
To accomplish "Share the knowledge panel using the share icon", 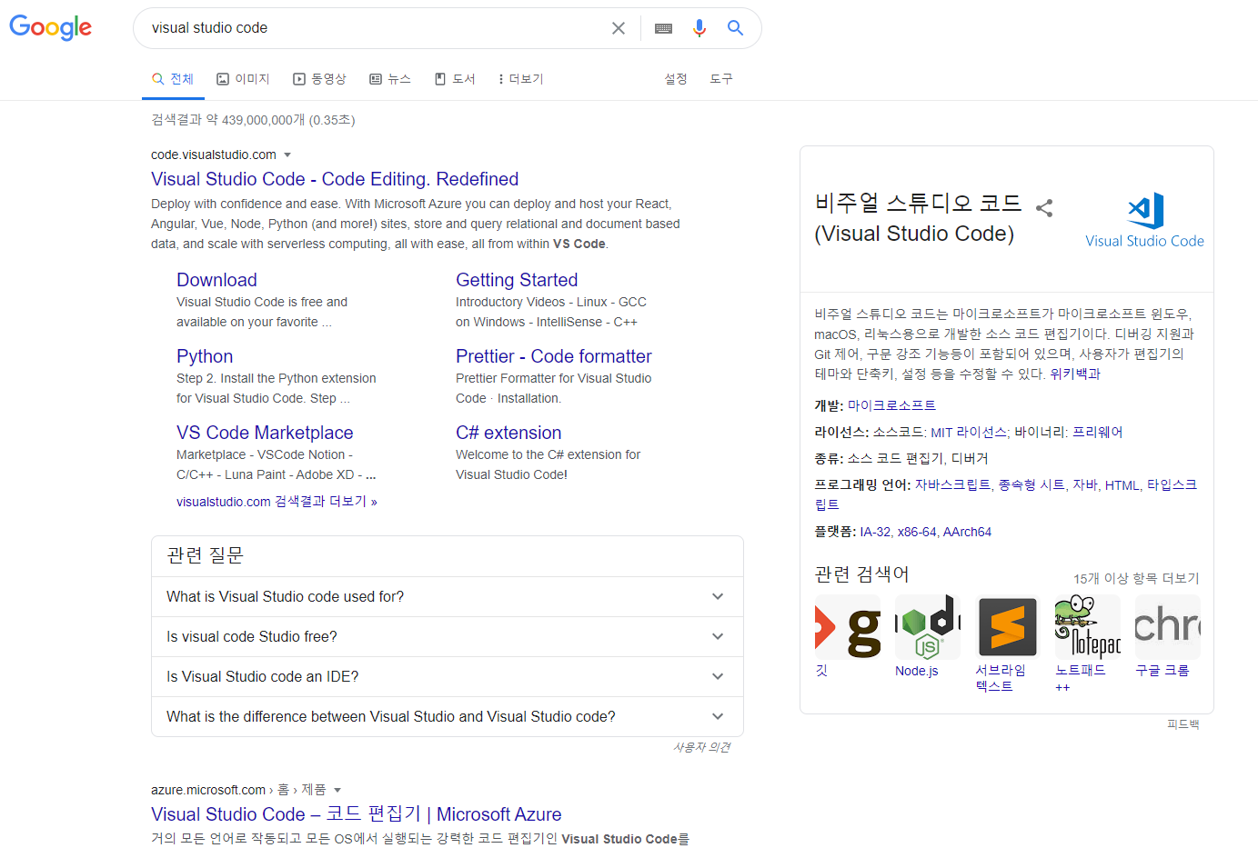I will coord(1044,208).
